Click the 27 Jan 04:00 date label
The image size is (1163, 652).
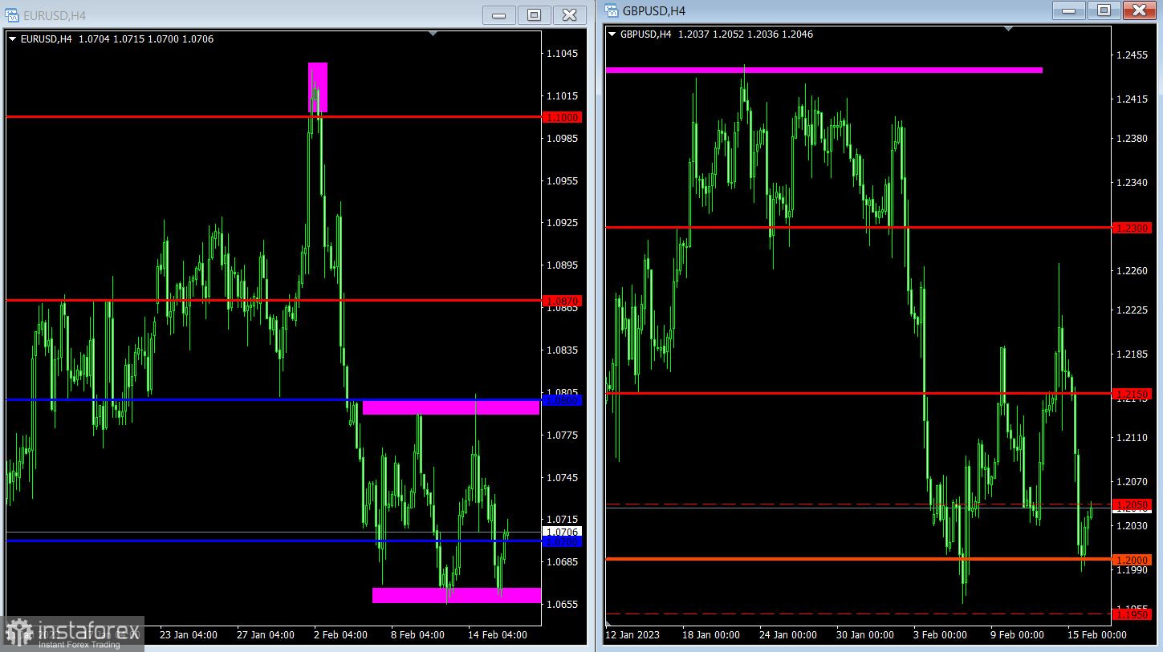click(266, 634)
